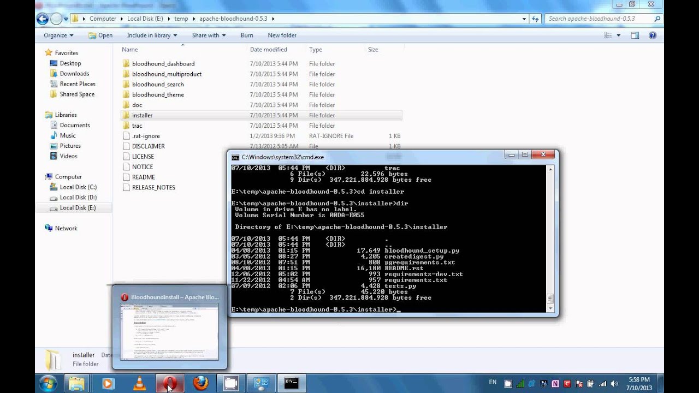The height and width of the screenshot is (393, 699).
Task: Select the Libraries node
Action: coord(66,115)
